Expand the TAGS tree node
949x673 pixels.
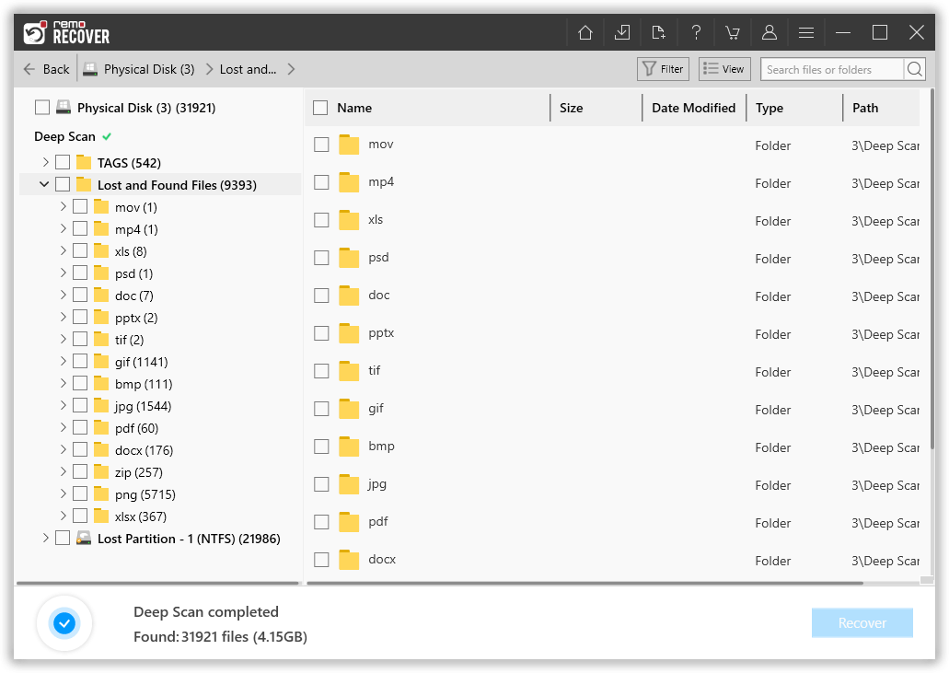[45, 162]
